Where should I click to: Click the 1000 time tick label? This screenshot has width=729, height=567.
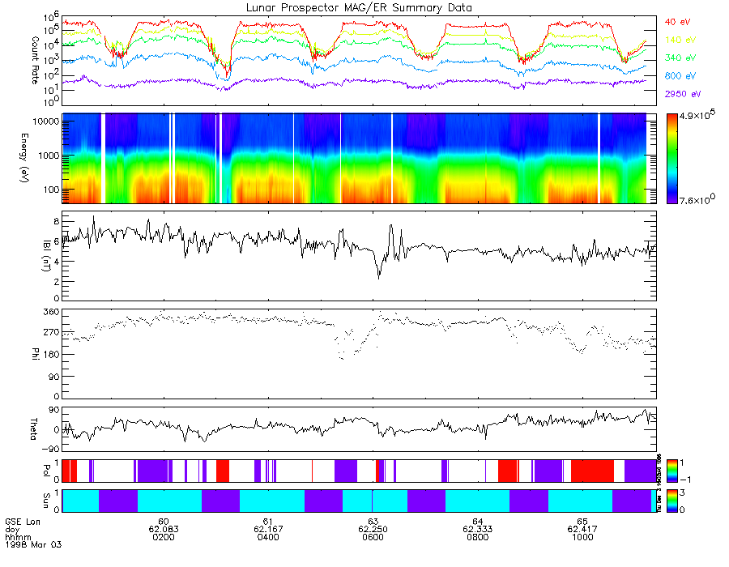pyautogui.click(x=582, y=537)
